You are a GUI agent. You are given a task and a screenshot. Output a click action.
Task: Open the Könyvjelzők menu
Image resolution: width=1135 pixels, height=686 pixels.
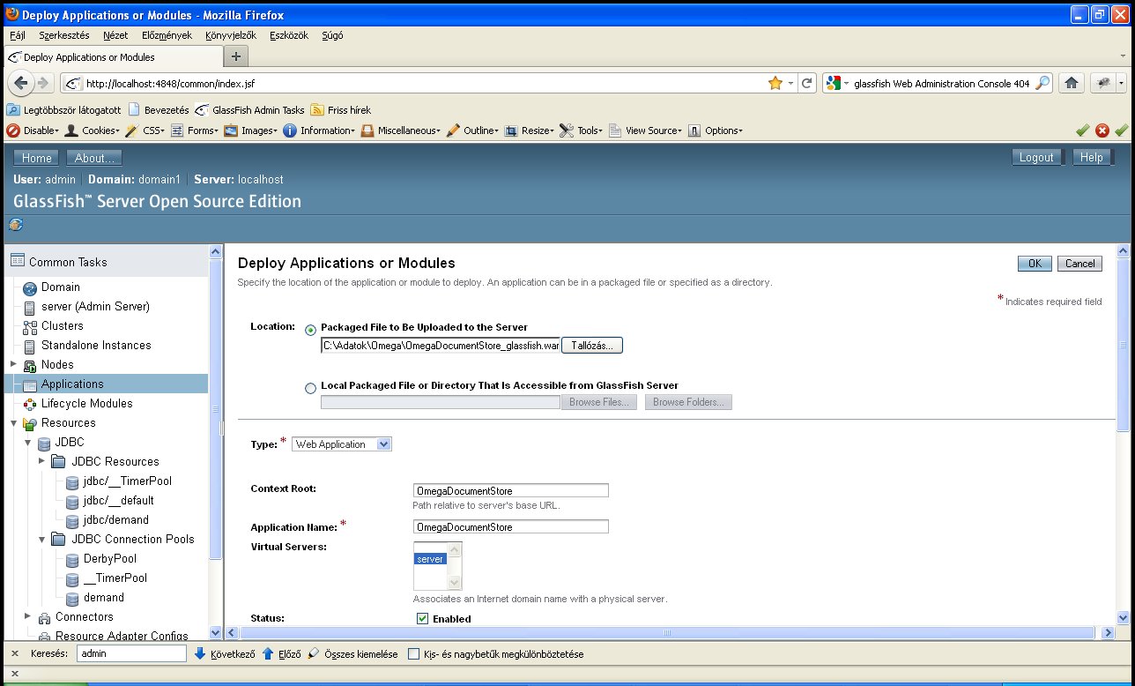[231, 35]
